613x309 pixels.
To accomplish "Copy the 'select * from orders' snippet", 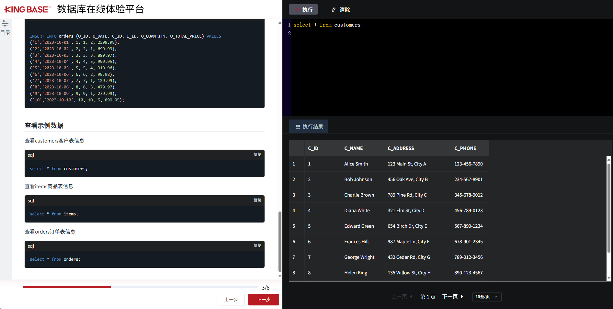I will (257, 246).
